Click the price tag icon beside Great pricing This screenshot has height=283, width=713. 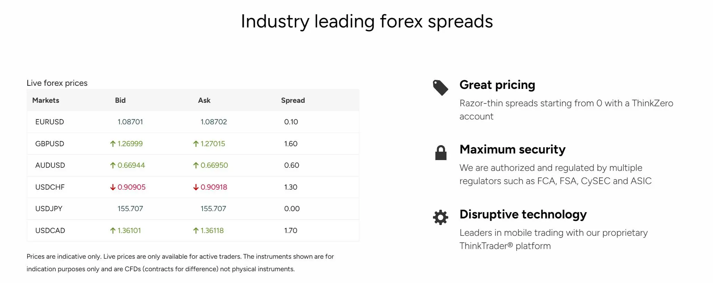(440, 88)
